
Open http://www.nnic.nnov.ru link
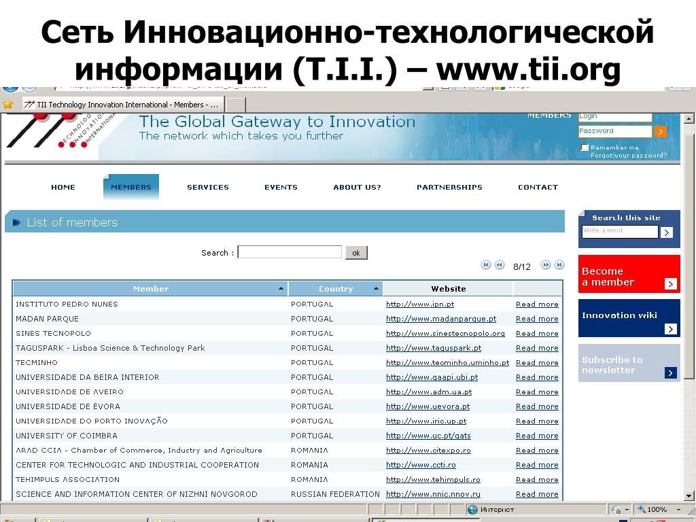[433, 495]
